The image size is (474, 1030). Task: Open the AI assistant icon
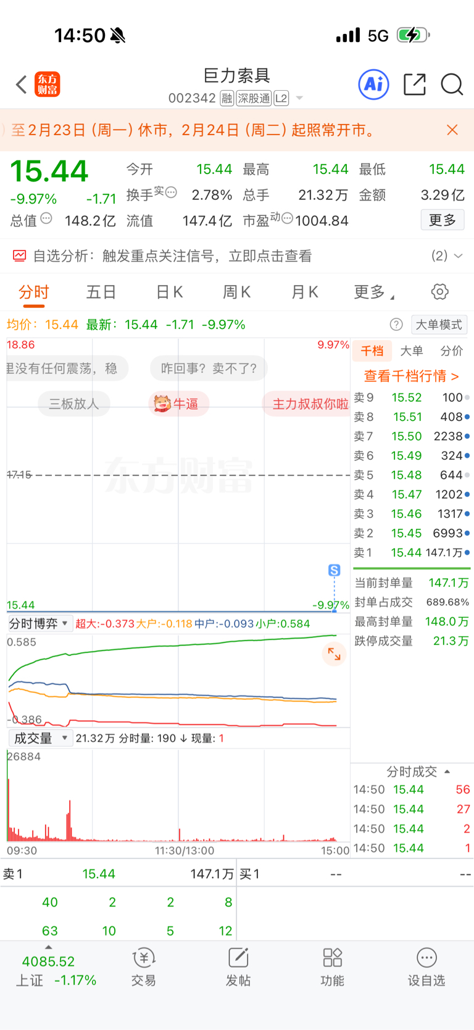(374, 84)
